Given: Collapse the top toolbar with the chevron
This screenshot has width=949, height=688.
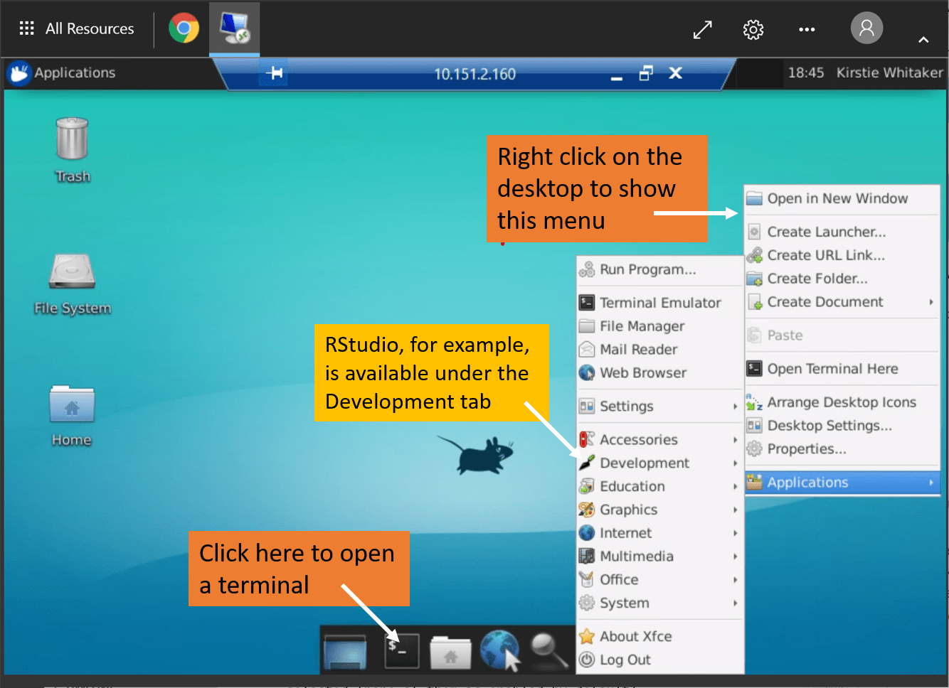Looking at the screenshot, I should (x=923, y=40).
